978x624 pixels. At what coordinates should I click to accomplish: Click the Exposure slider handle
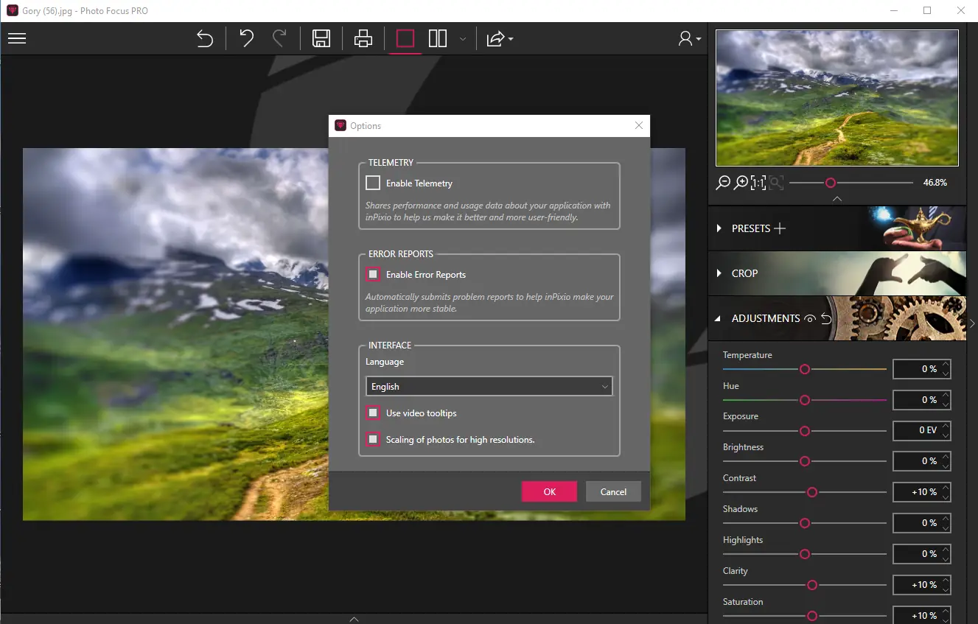coord(805,430)
